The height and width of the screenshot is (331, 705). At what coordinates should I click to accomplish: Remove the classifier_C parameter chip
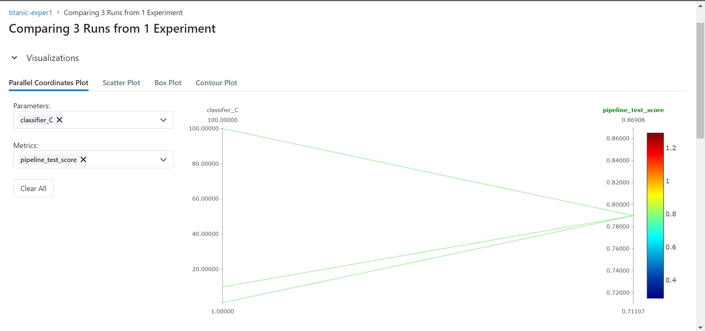[x=59, y=120]
